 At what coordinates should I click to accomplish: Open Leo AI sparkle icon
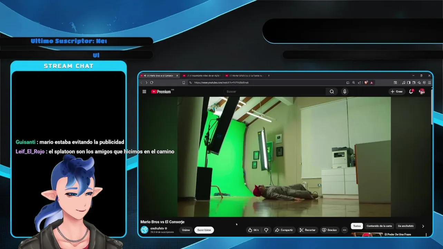(419, 83)
